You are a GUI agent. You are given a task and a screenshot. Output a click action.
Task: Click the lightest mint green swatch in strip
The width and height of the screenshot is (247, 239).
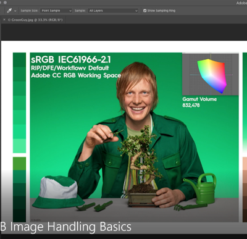click(19, 146)
